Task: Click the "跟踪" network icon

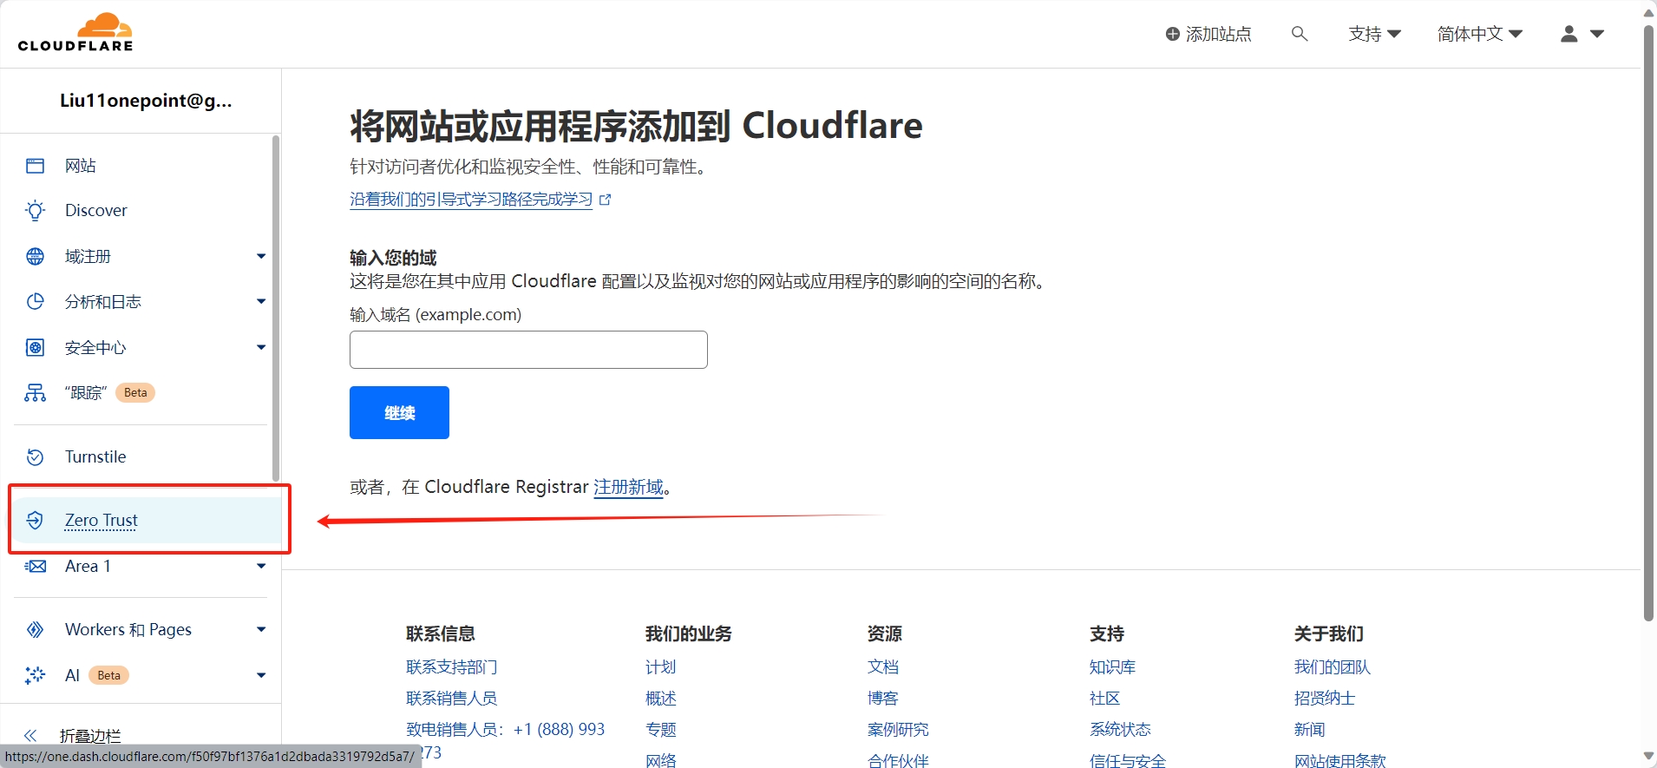Action: click(35, 393)
